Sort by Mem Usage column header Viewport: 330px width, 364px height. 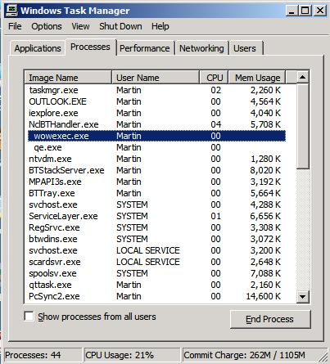pyautogui.click(x=257, y=78)
